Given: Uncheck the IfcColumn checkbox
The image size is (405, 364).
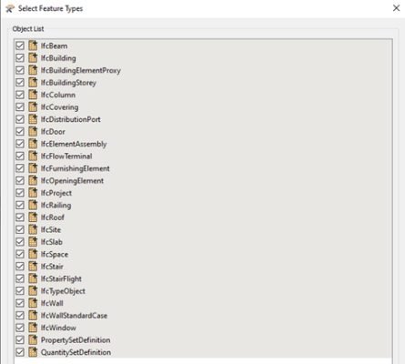Looking at the screenshot, I should pyautogui.click(x=20, y=95).
